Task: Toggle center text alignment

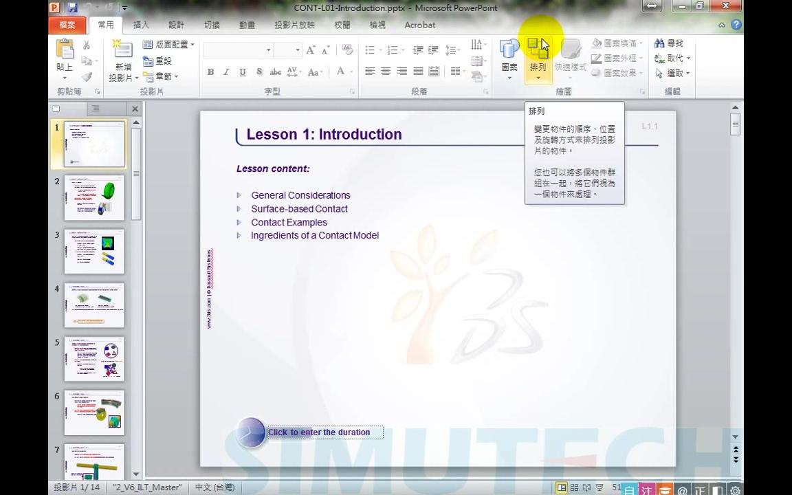Action: tap(386, 71)
